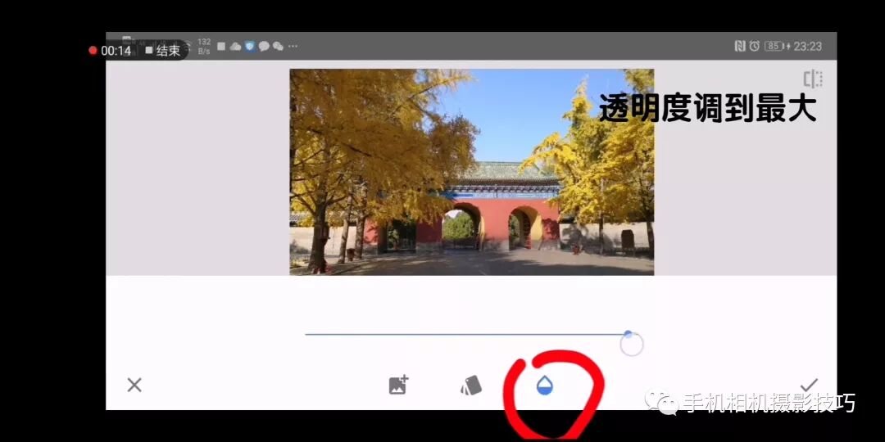Viewport: 885px width, 442px height.
Task: Select the opacity water-drop icon
Action: (545, 386)
